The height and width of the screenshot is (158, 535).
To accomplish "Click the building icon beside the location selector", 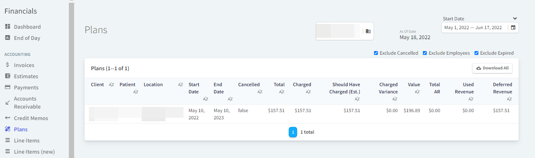I will tap(368, 31).
